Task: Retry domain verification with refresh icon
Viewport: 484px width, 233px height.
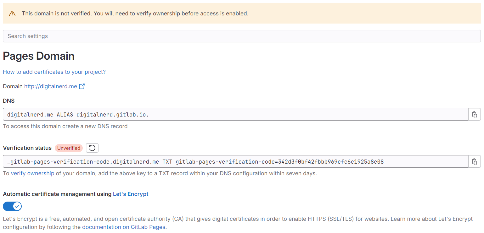Action: click(x=92, y=148)
